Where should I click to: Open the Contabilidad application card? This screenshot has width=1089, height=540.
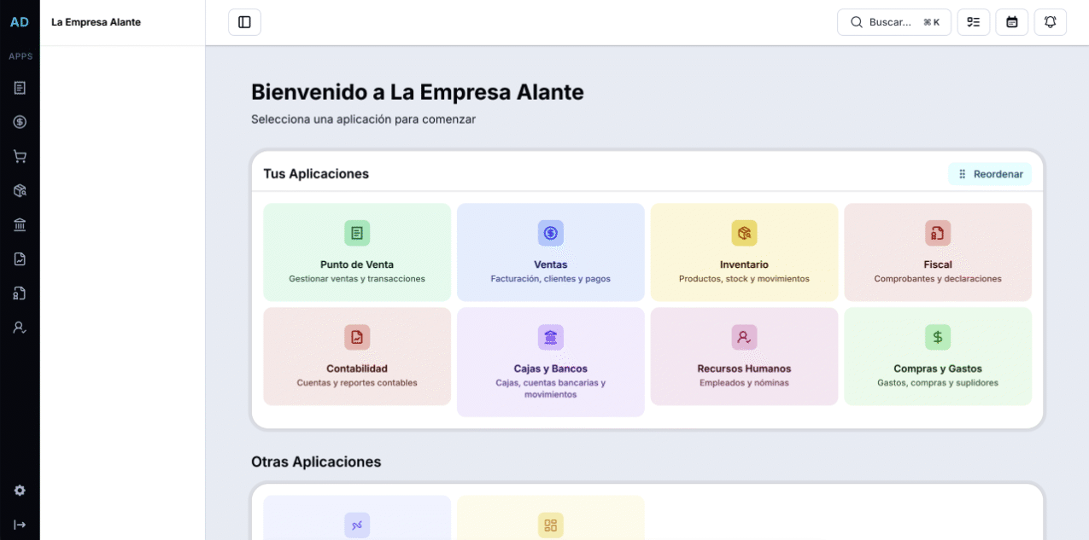point(356,356)
